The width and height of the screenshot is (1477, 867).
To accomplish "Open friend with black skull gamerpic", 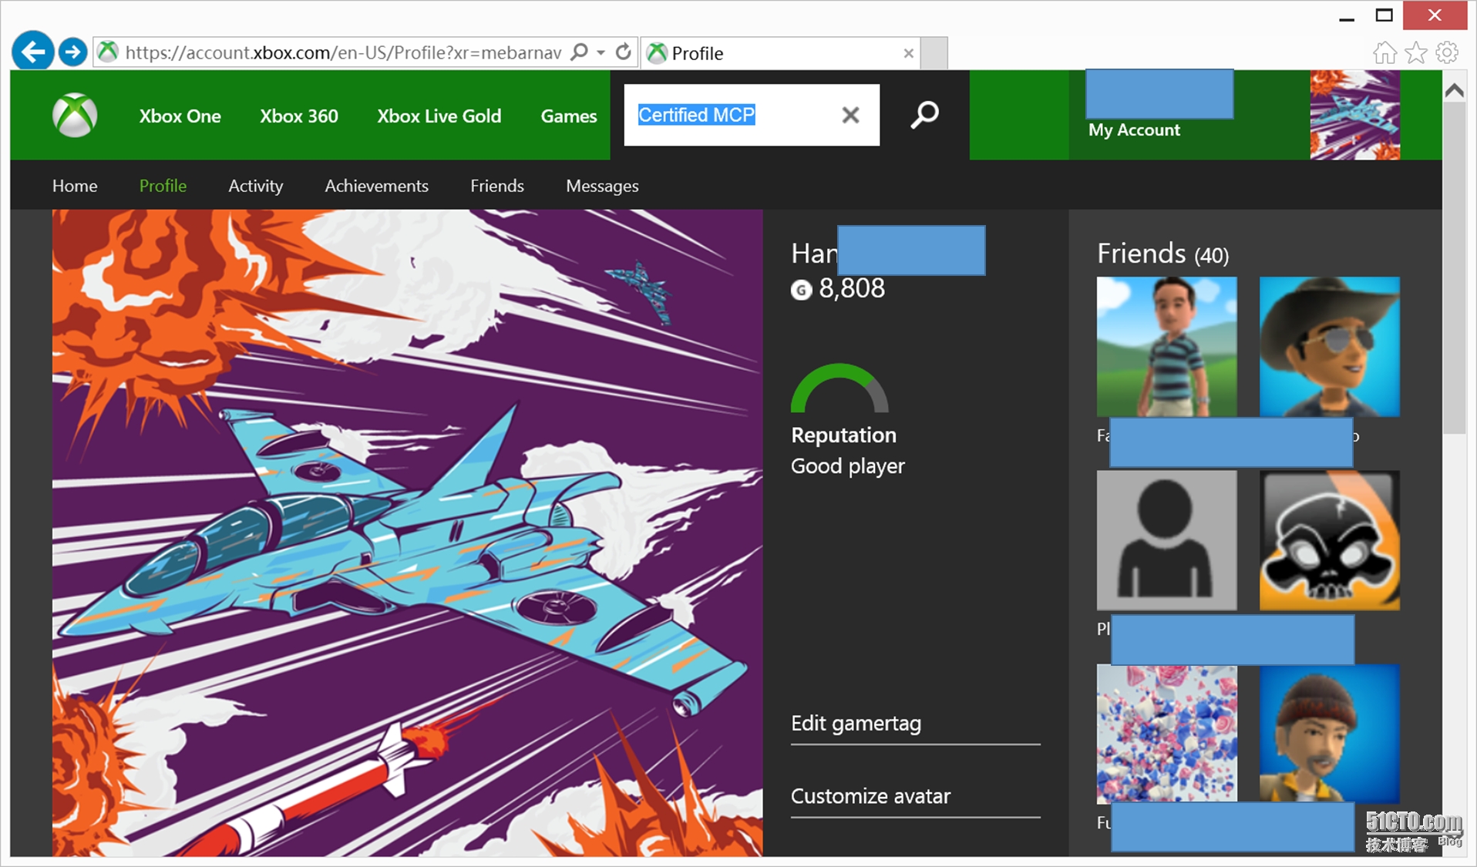I will (1330, 540).
